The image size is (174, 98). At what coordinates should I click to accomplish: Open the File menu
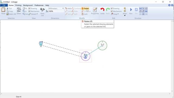[4, 5]
